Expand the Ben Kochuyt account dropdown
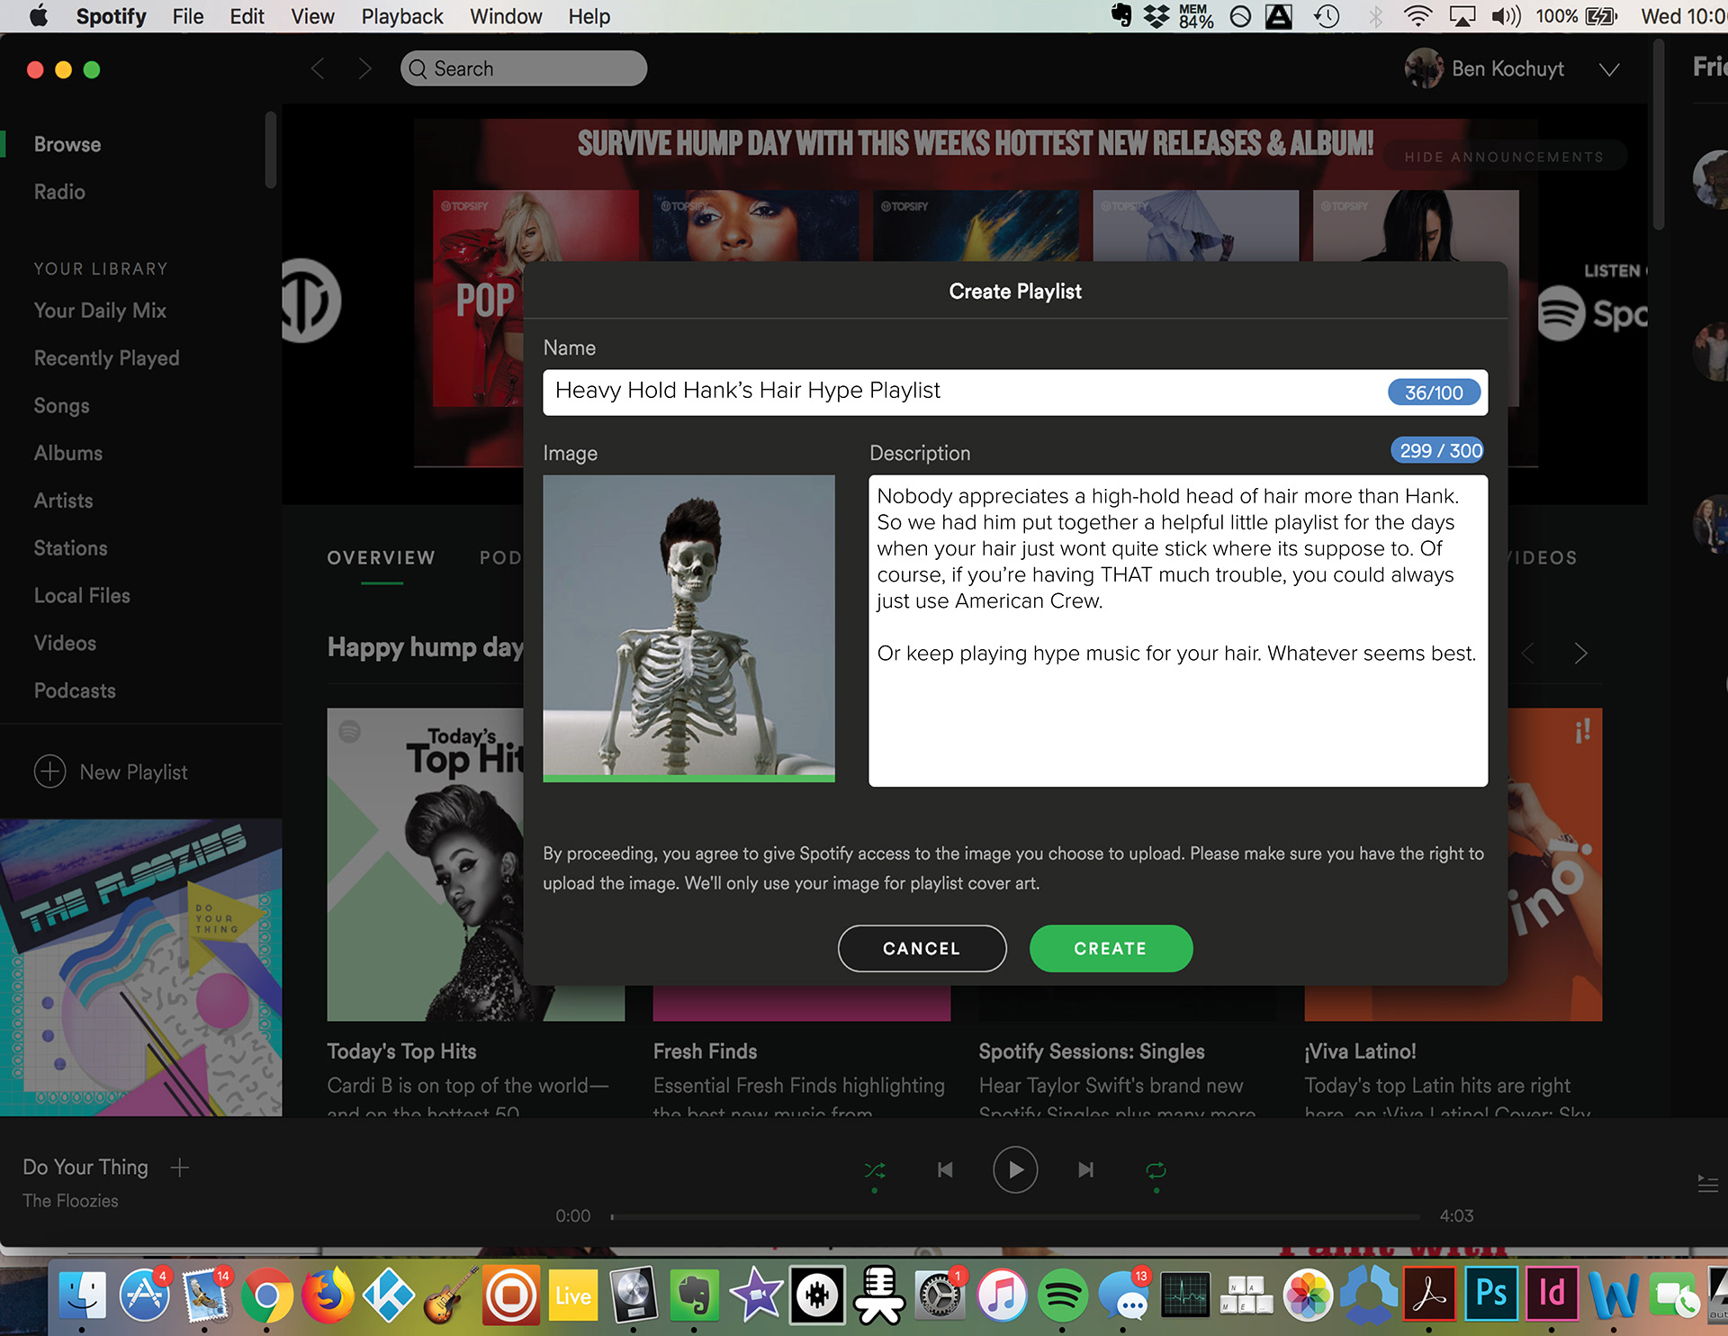Image resolution: width=1728 pixels, height=1336 pixels. (x=1609, y=69)
